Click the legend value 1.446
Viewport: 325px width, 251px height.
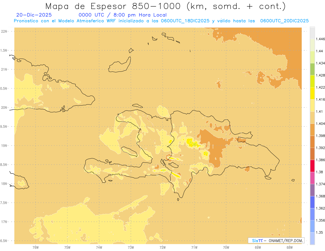pyautogui.click(x=320, y=39)
